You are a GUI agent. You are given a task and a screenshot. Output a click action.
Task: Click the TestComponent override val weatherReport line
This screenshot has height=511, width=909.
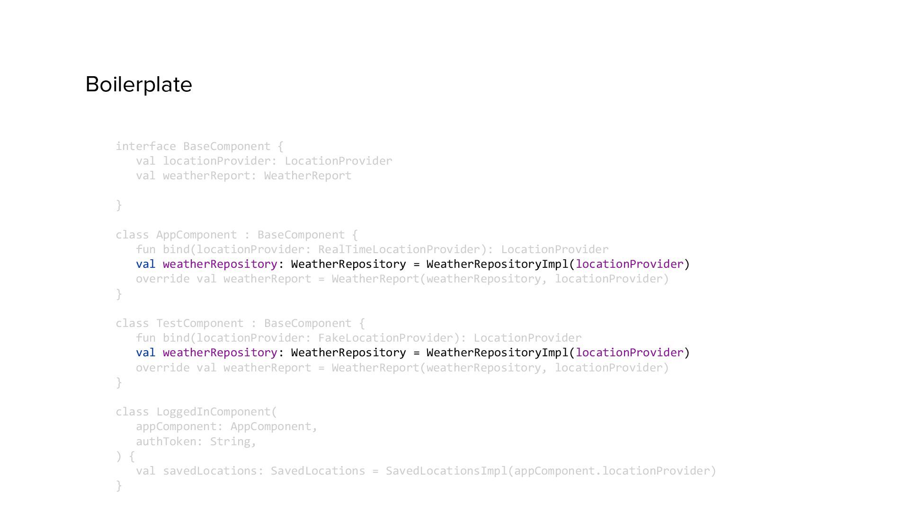pyautogui.click(x=402, y=368)
